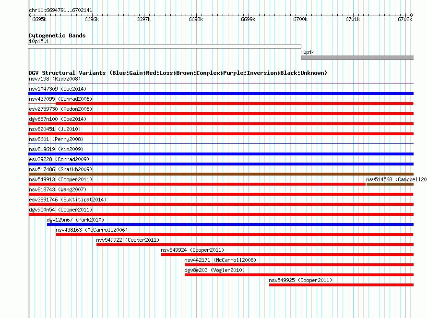Click the brown bar under nsv517486

(x=221, y=174)
